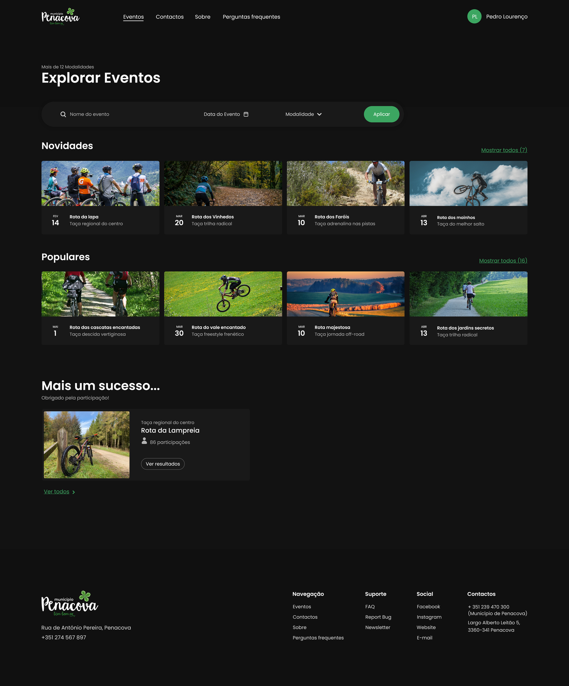Click the PL user avatar
The width and height of the screenshot is (569, 686).
pos(474,17)
